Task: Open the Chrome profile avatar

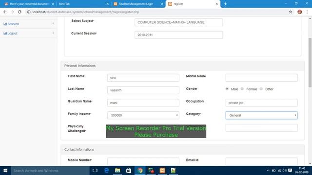Action: coord(300,12)
